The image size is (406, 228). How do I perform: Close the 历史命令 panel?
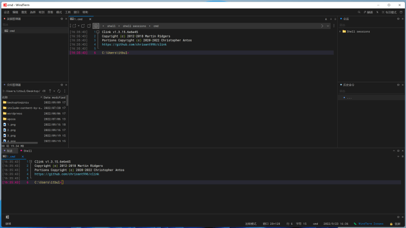point(403,85)
